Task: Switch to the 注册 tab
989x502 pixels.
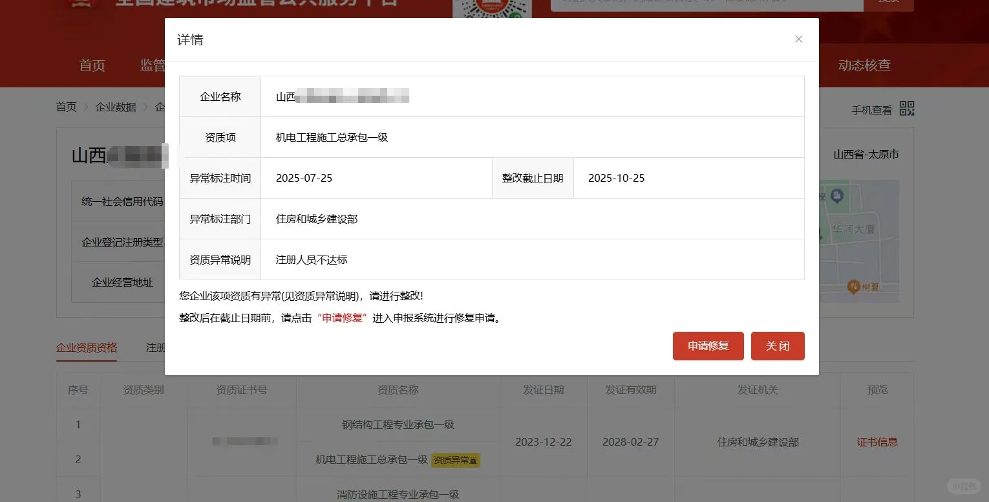Action: [x=156, y=347]
